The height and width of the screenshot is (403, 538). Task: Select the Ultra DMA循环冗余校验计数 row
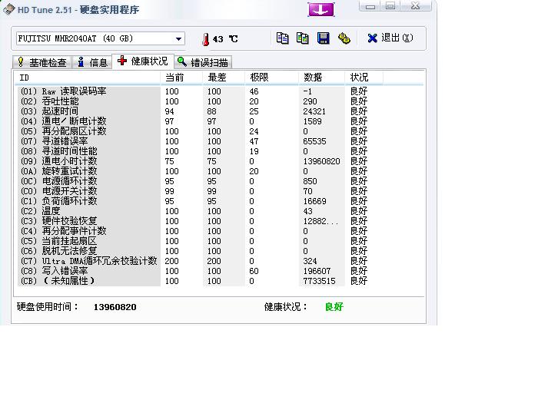[88, 261]
